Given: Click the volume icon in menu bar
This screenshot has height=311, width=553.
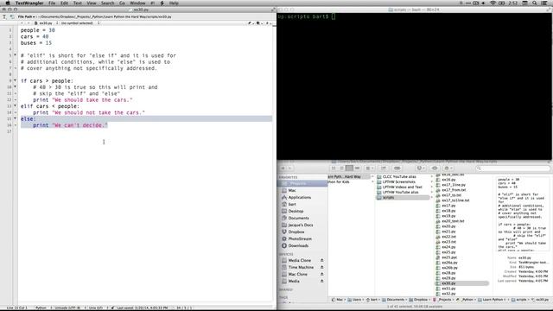Looking at the screenshot, I should point(484,3).
